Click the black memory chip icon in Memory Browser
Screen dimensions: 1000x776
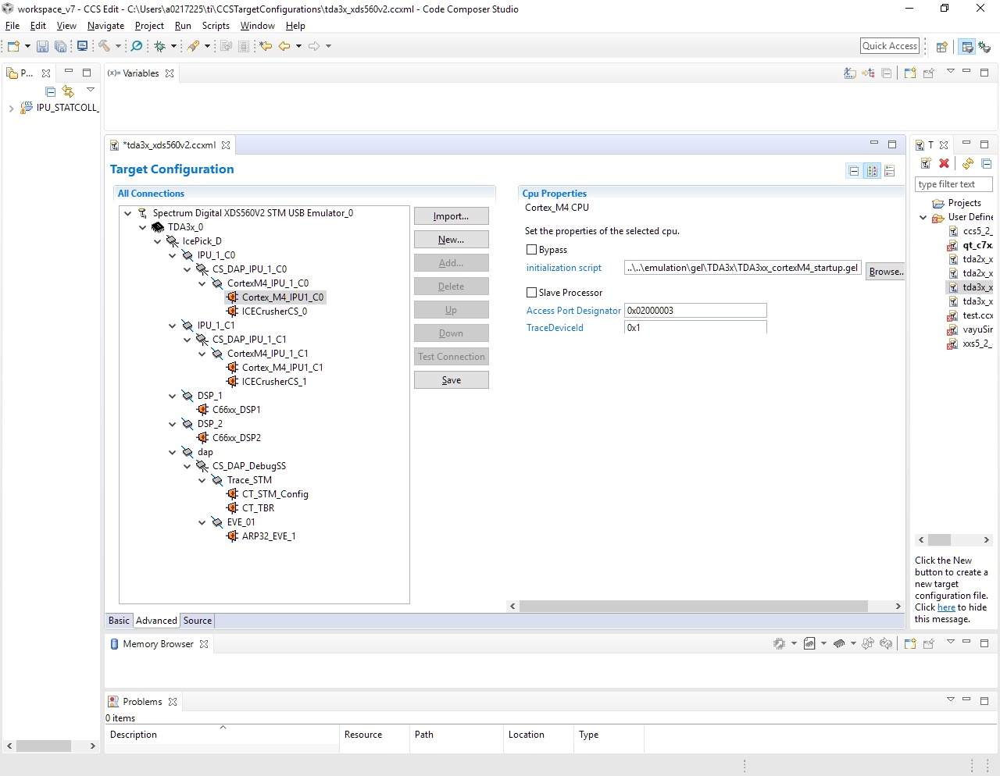[839, 644]
